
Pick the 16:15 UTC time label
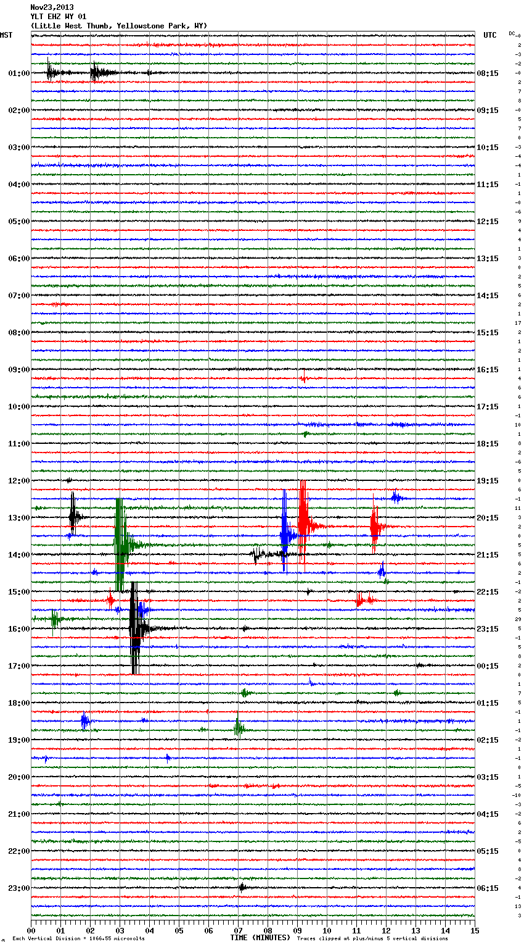[x=488, y=370]
